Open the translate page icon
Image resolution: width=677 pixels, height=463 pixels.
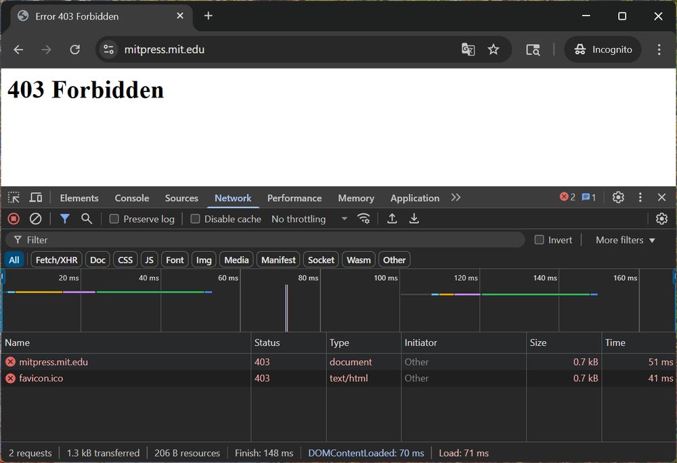(468, 49)
